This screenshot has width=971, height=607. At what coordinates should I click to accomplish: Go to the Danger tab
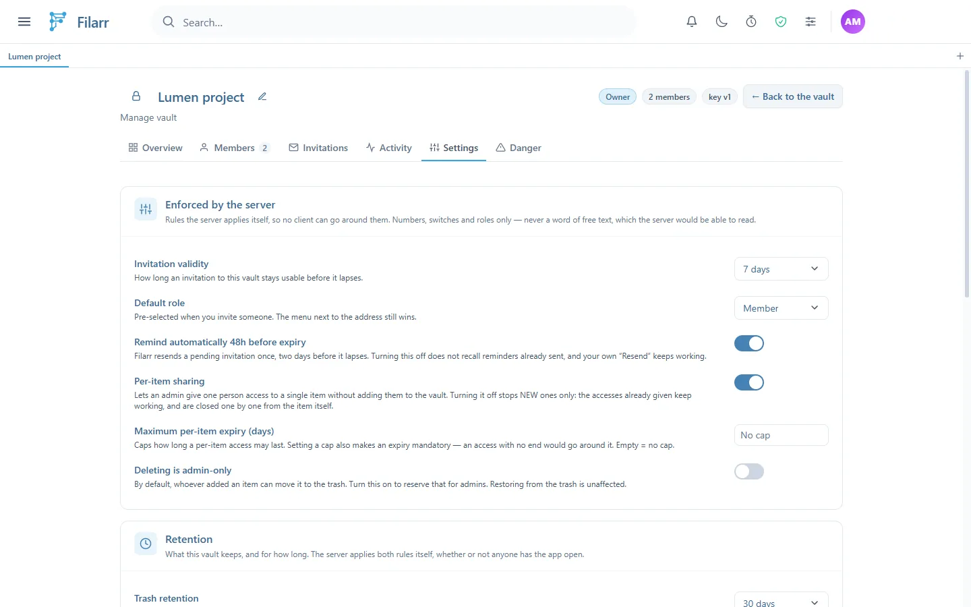(519, 148)
